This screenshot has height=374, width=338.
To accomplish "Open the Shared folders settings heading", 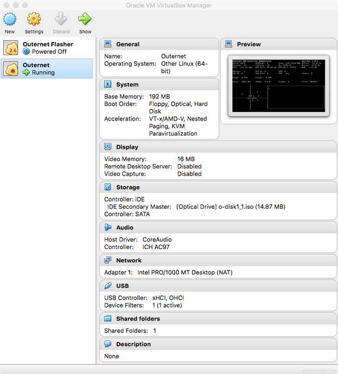I will pyautogui.click(x=138, y=319).
